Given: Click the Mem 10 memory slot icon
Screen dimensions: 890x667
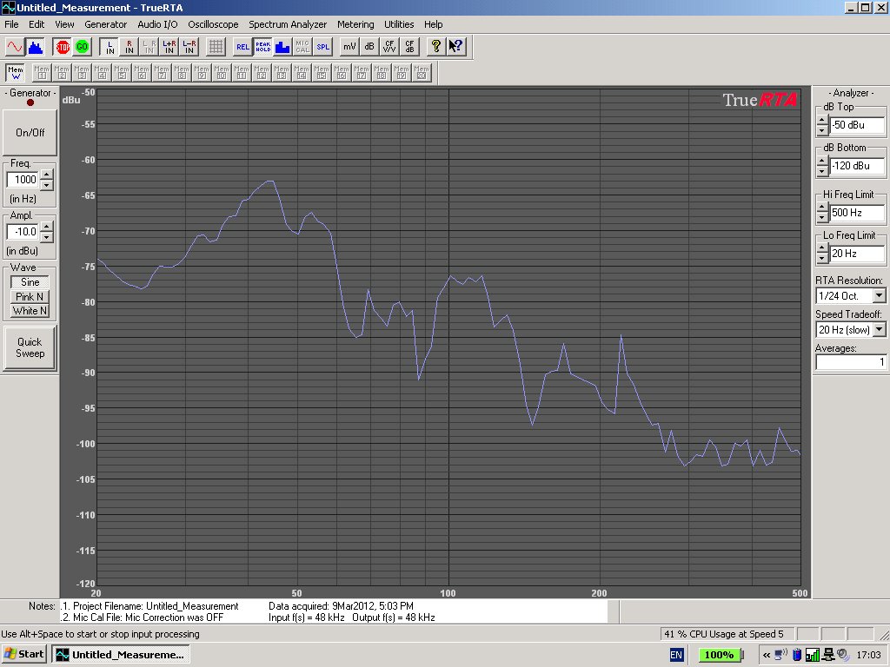Looking at the screenshot, I should pyautogui.click(x=222, y=73).
